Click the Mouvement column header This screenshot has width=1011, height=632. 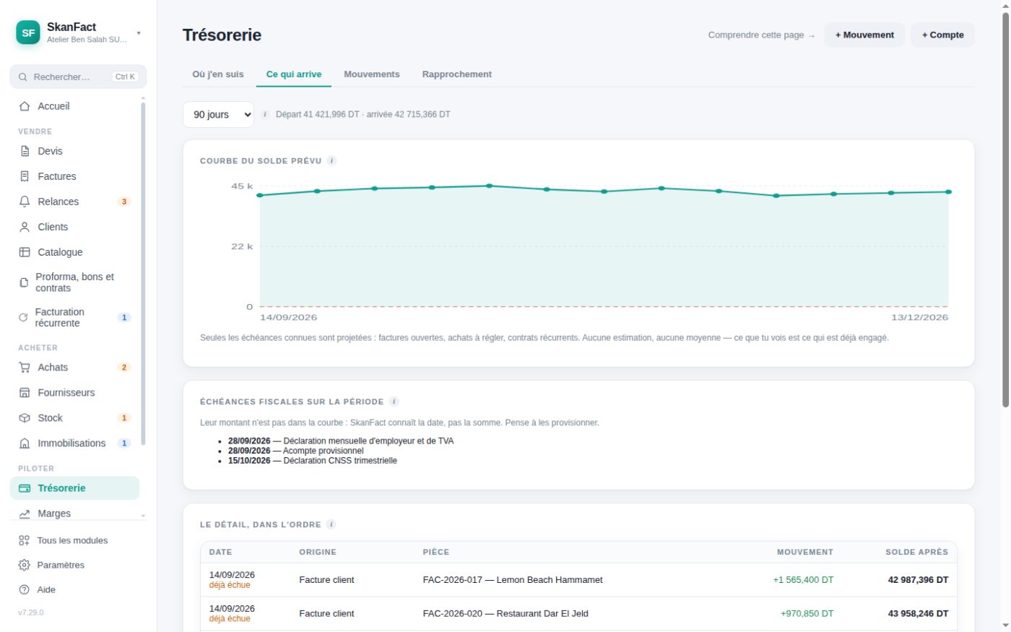point(805,552)
